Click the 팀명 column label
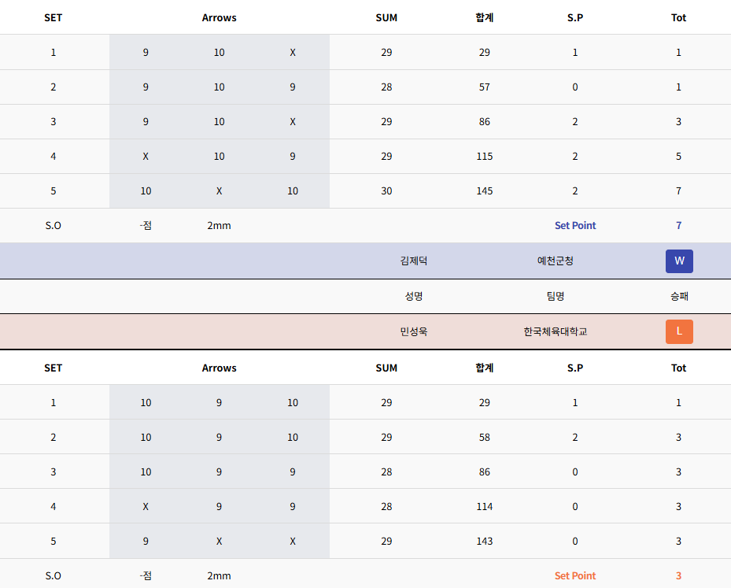Viewport: 731px width, 588px height. tap(556, 296)
